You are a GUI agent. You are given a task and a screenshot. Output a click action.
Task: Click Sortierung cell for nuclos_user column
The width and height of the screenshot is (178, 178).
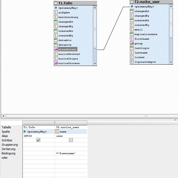(x=71, y=149)
